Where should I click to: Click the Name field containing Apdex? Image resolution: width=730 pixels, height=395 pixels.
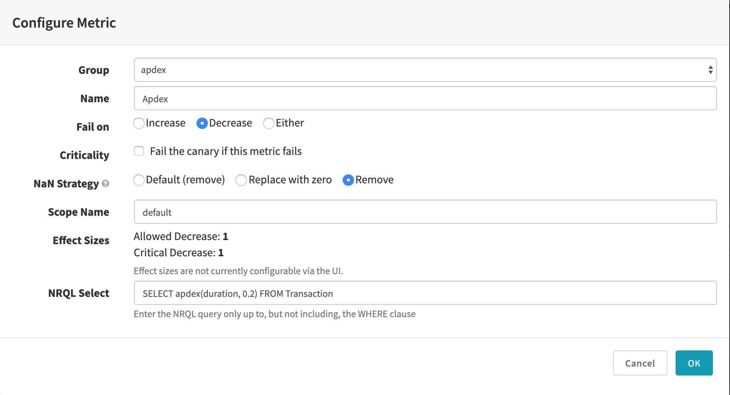tap(425, 99)
